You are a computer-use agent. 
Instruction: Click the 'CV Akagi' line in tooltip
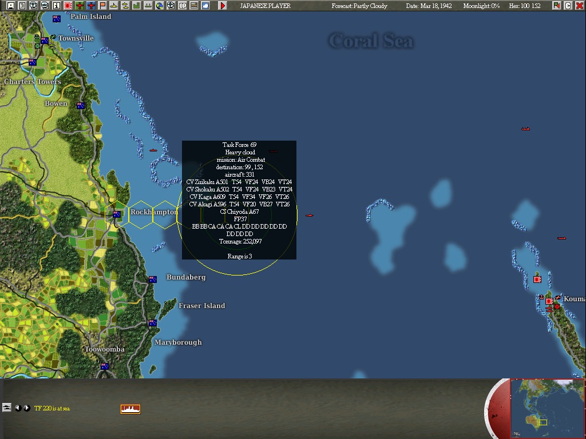point(239,204)
